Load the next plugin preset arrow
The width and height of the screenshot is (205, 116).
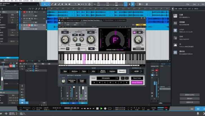(125, 27)
